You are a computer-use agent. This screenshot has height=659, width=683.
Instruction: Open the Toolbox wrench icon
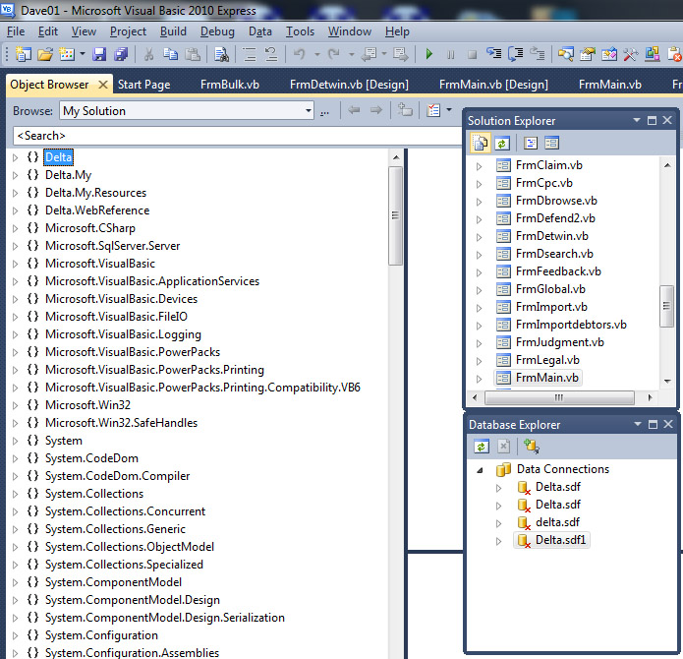click(630, 54)
